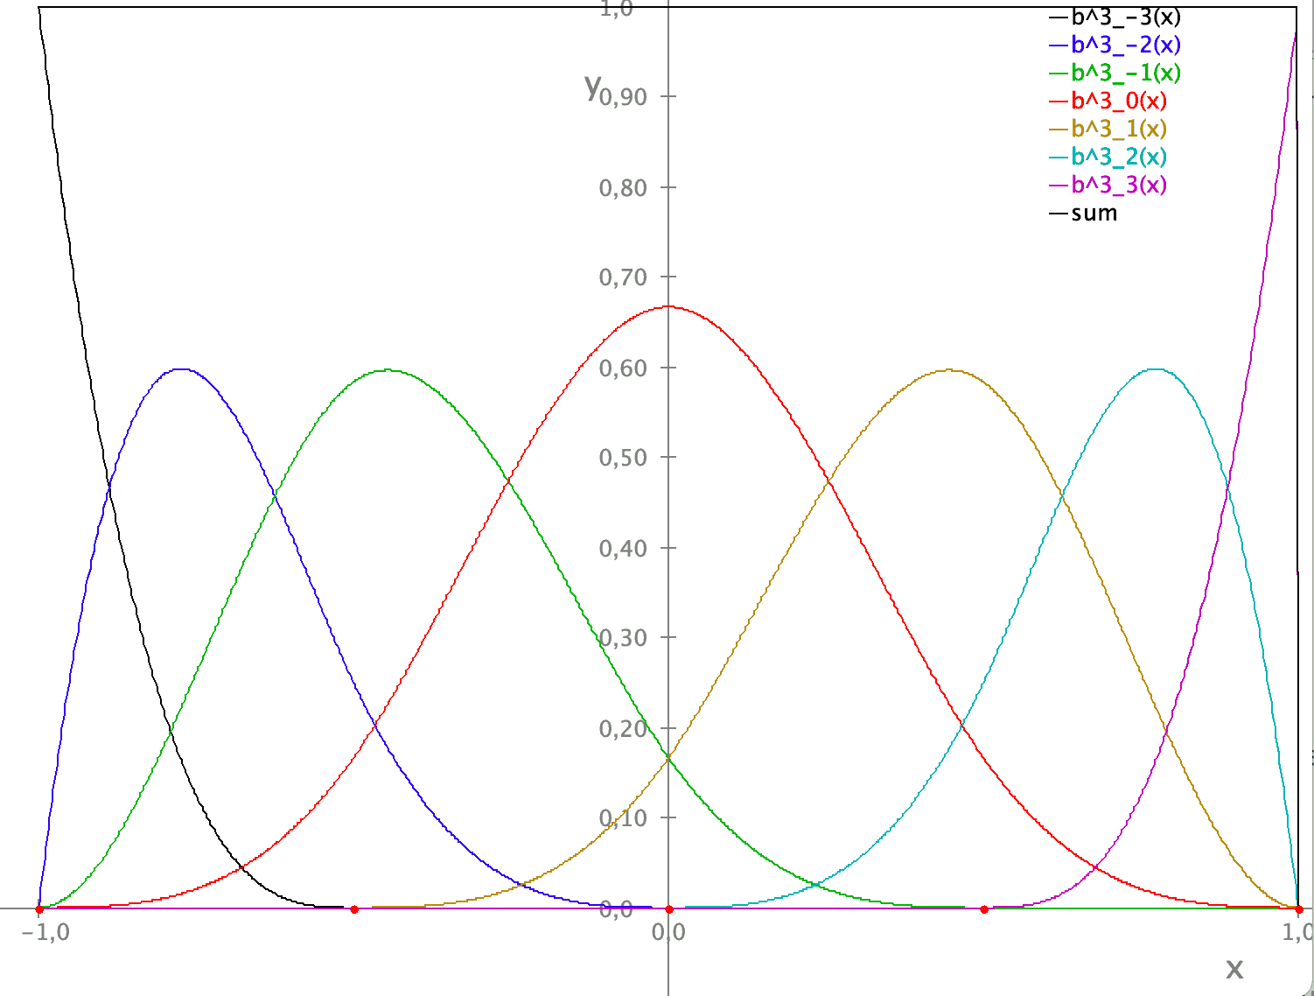Click the 0,70 y-axis tick label

pos(623,277)
